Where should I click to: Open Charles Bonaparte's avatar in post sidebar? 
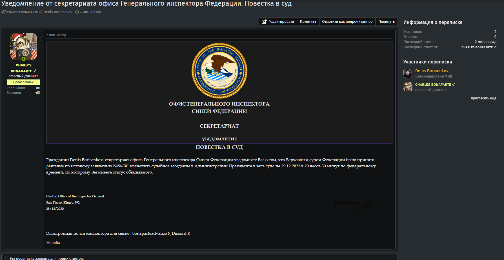(x=24, y=46)
